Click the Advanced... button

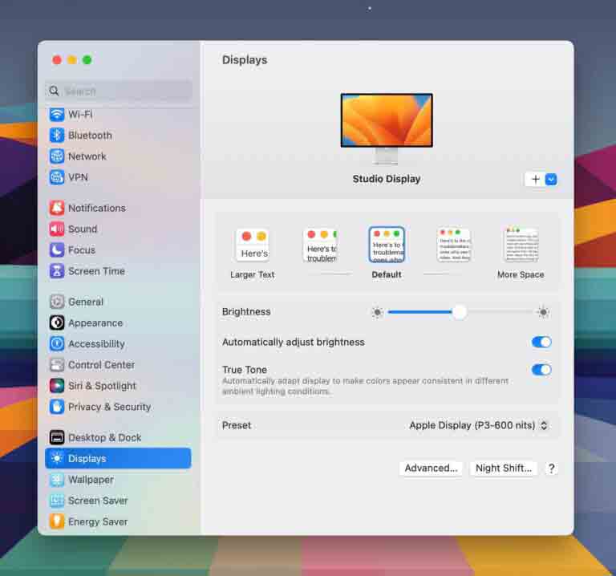(431, 469)
